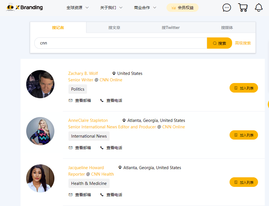Open the 会员权益 membership button
The image size is (269, 206).
click(x=182, y=7)
